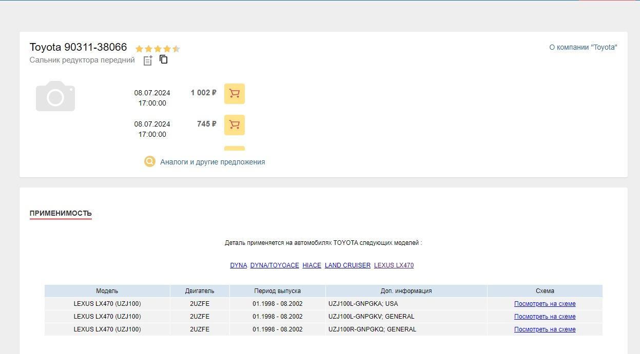Add the 1 002 ₽ offer to cart
Image resolution: width=640 pixels, height=354 pixels.
tap(235, 94)
